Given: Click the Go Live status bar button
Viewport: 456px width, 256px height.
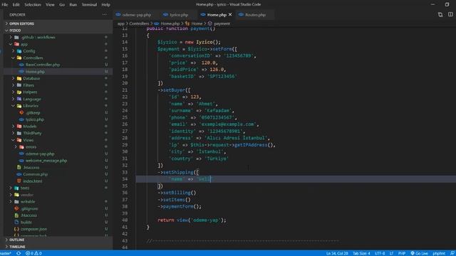Looking at the screenshot, I should tap(419, 253).
